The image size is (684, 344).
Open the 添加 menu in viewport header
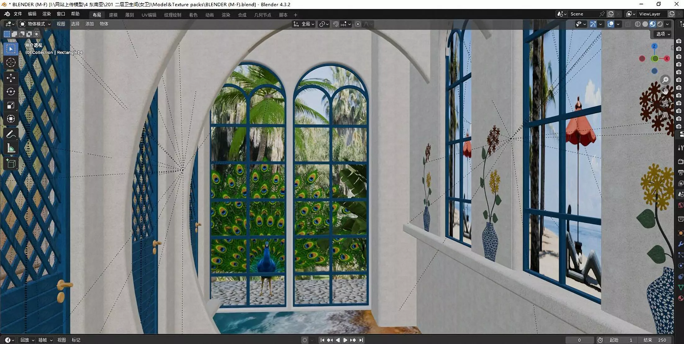click(89, 24)
